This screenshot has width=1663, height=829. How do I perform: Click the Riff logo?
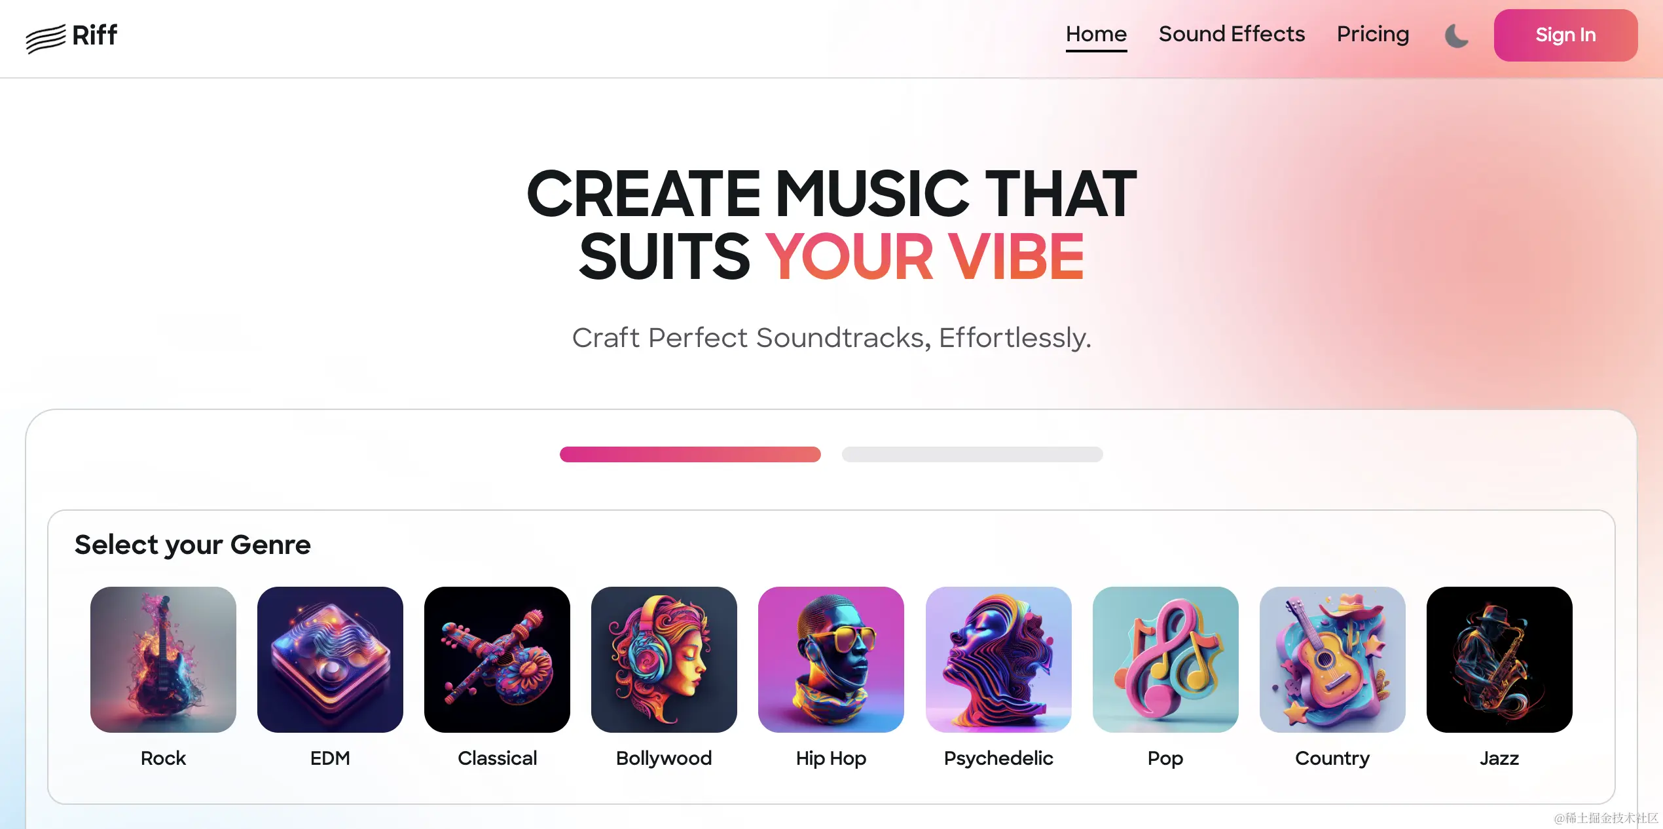(72, 36)
